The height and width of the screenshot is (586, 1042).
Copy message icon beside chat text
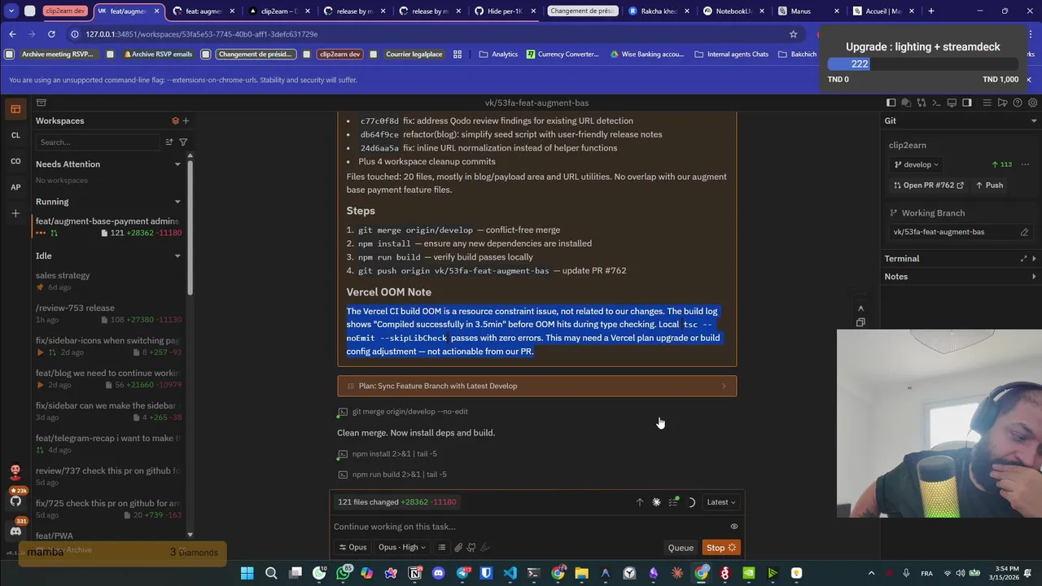tap(860, 322)
